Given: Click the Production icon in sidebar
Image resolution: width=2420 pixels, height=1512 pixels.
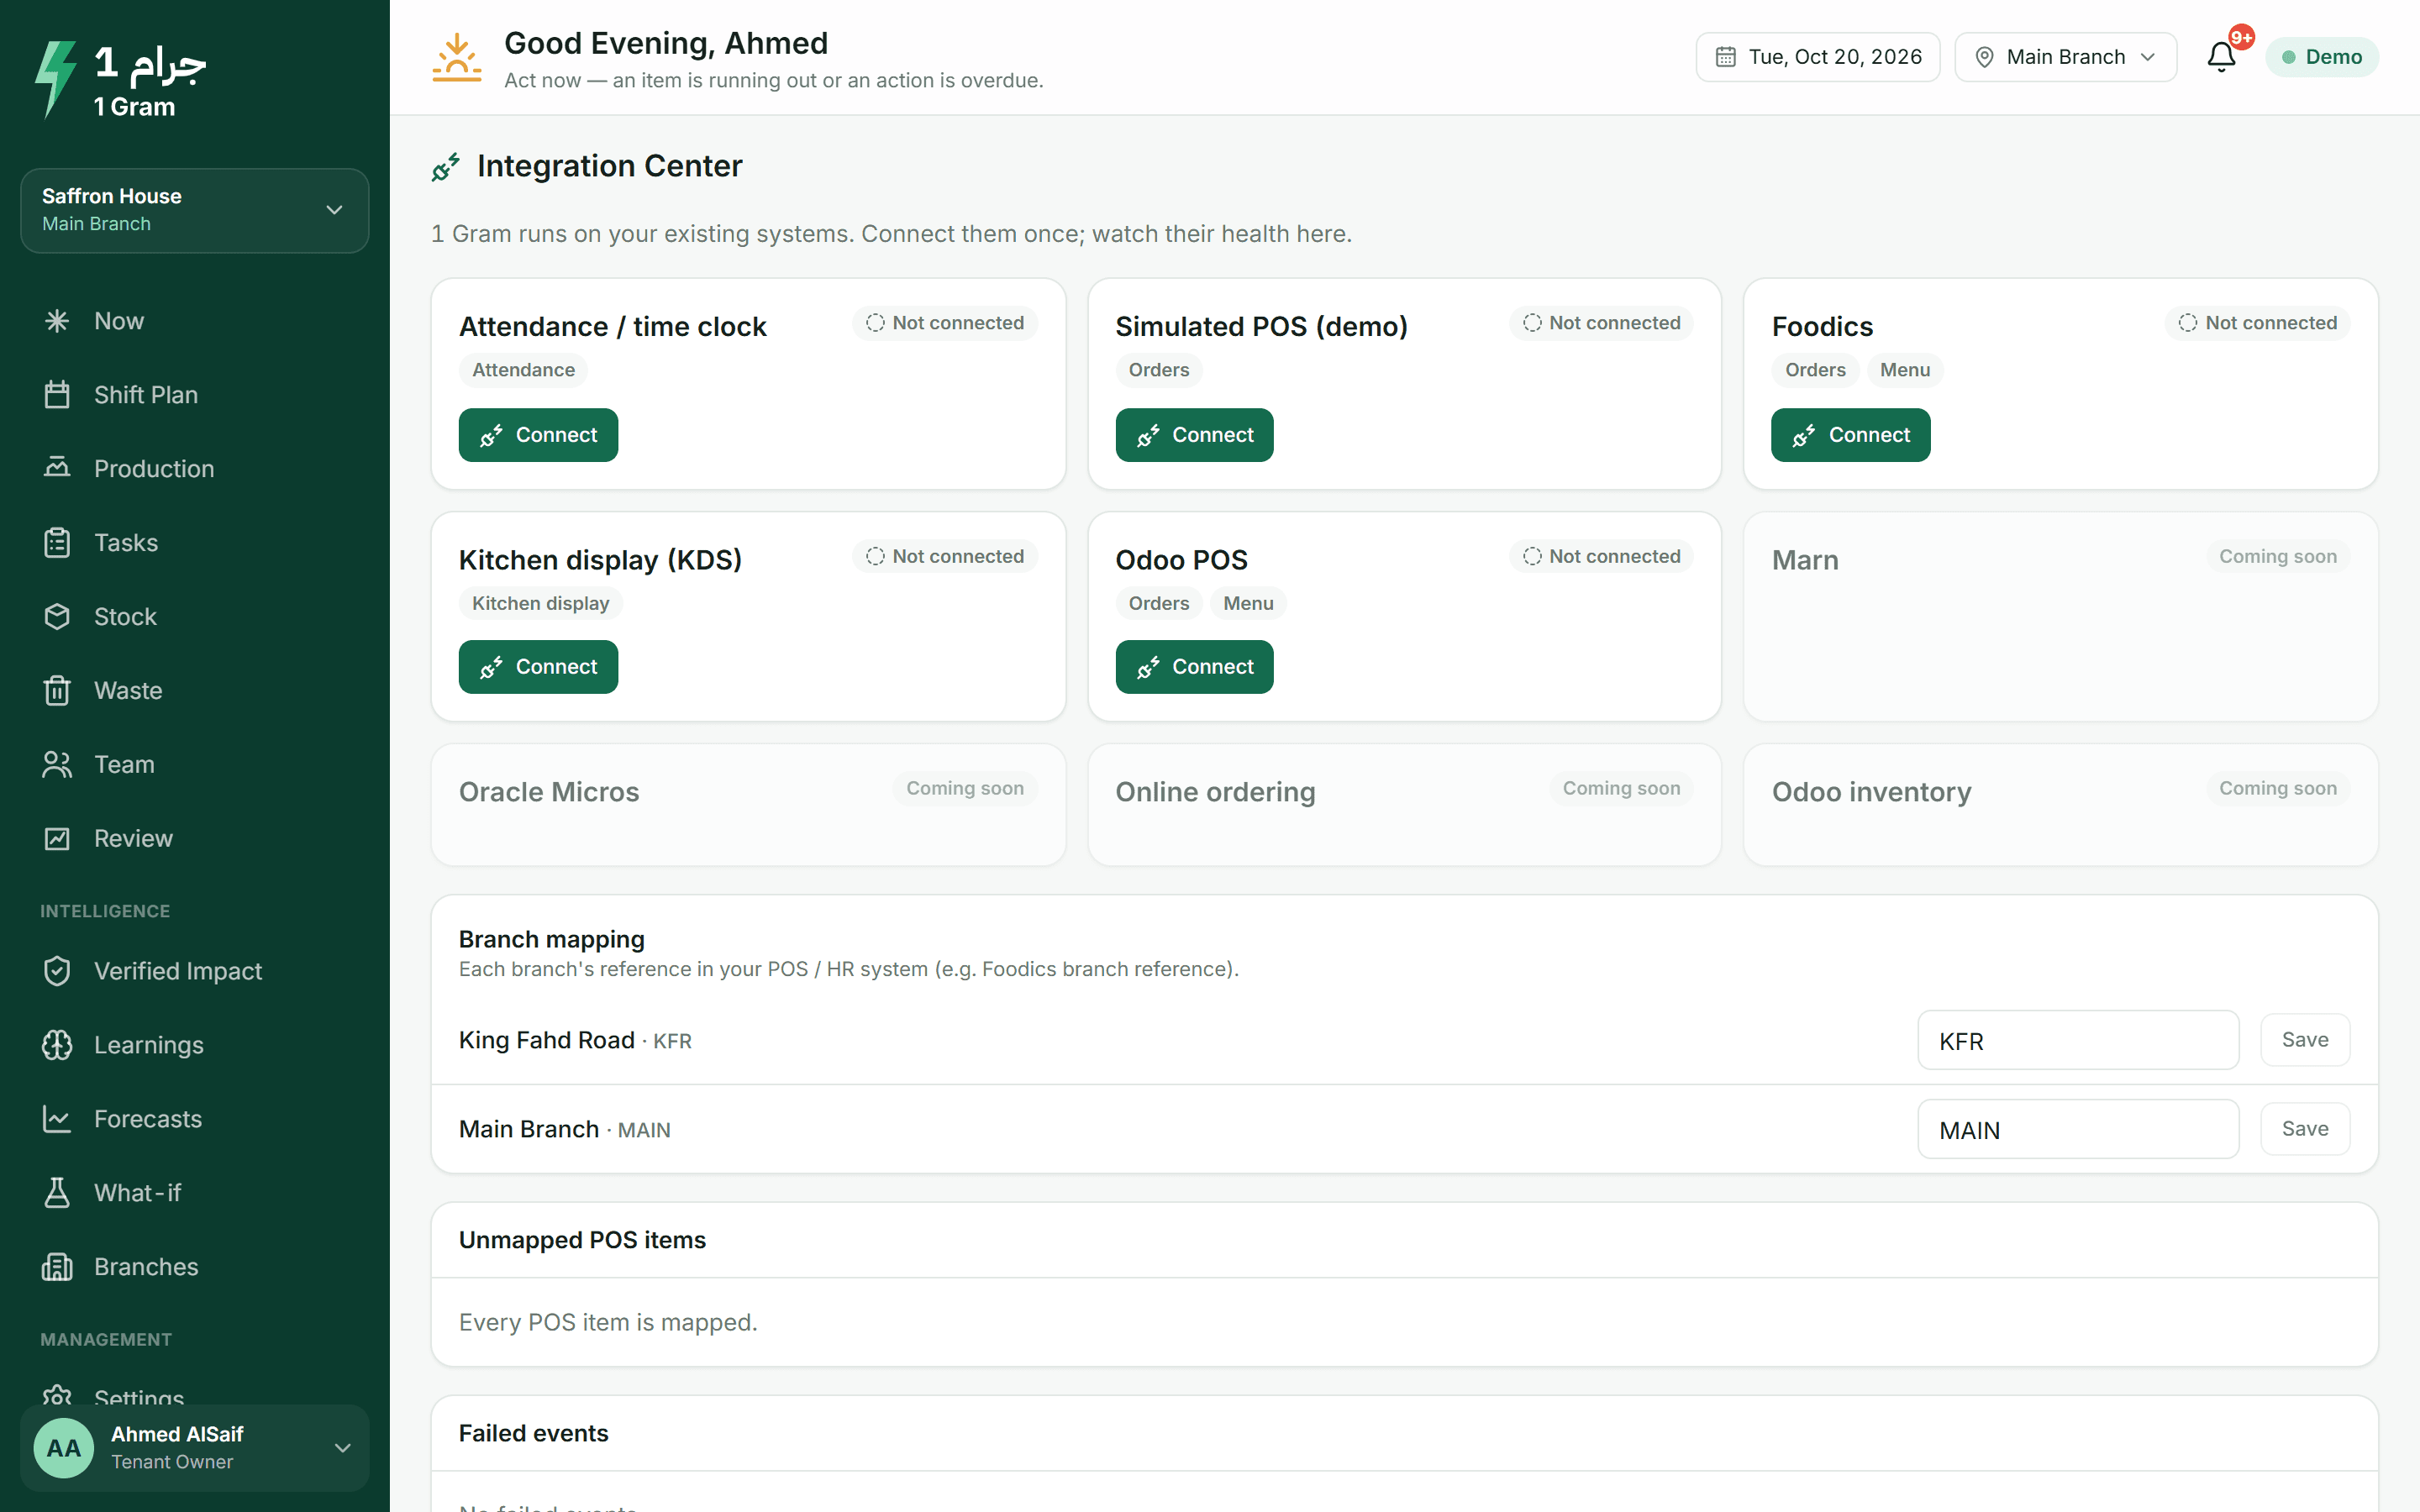Looking at the screenshot, I should (57, 468).
